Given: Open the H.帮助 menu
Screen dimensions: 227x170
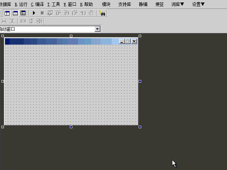Looking at the screenshot, I should (x=86, y=4).
